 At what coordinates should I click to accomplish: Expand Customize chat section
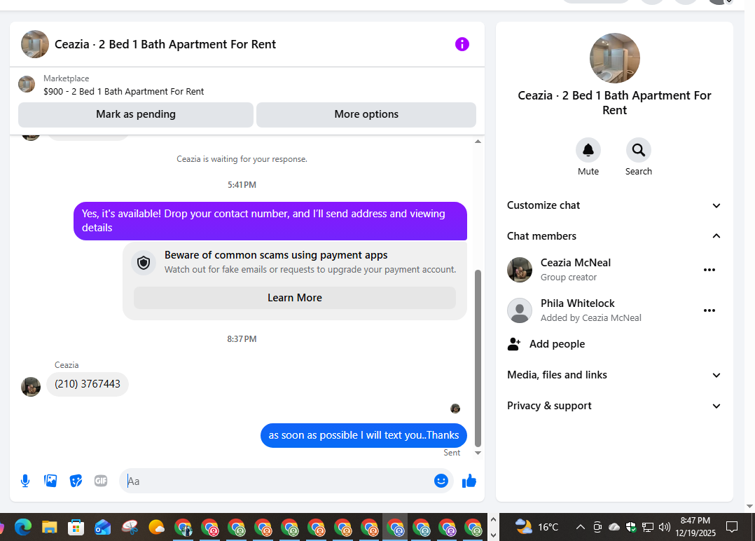(614, 205)
